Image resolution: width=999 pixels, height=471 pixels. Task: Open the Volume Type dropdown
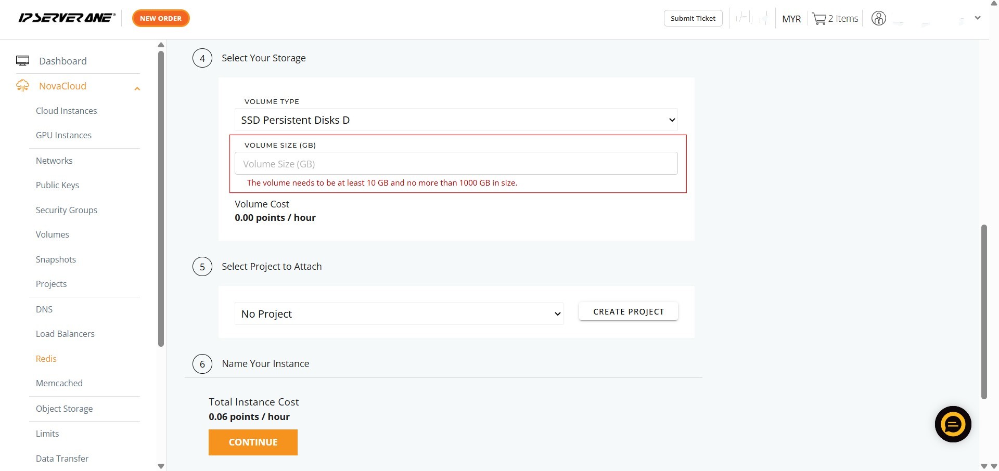[x=456, y=120]
